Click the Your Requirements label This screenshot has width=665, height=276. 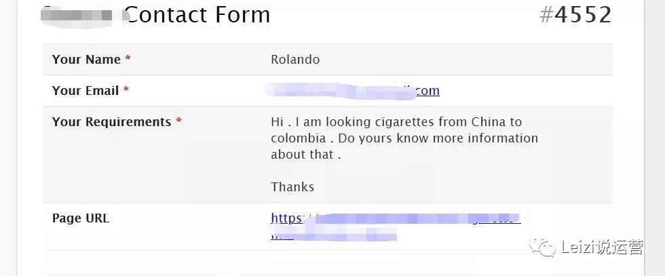(x=111, y=122)
